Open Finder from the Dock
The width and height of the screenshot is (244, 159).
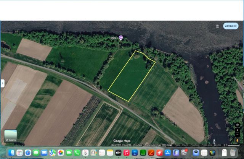(x=11, y=153)
